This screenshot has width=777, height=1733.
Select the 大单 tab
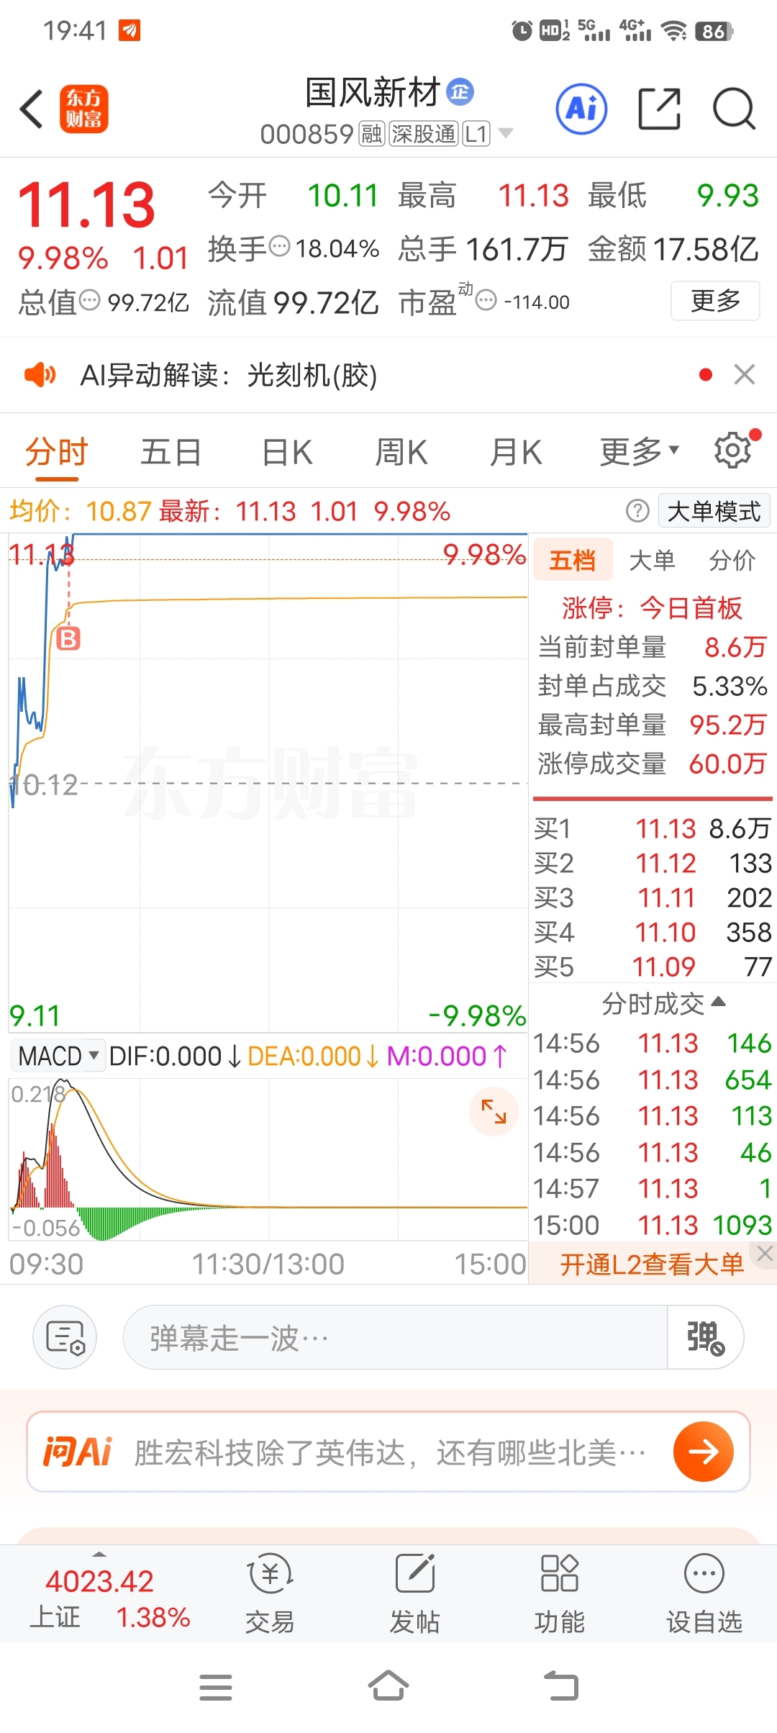(652, 560)
